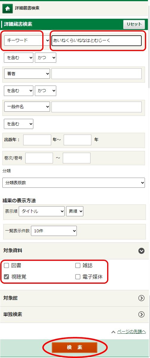This screenshot has height=358, width=150.
Task: Open the キーワード field type dropdown
Action: 27,40
